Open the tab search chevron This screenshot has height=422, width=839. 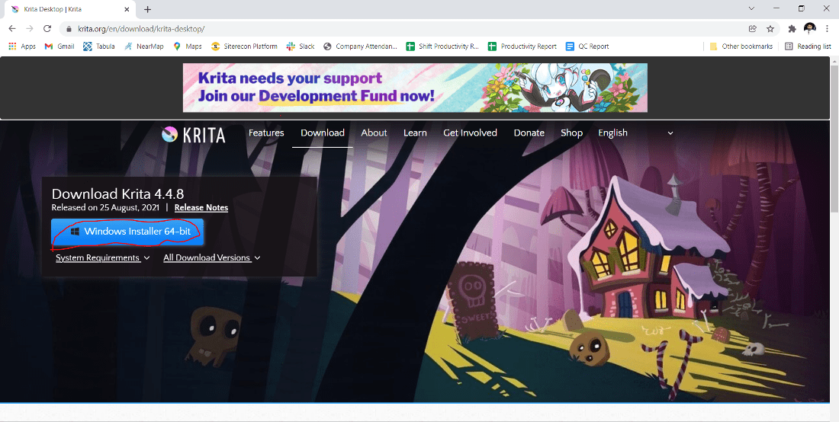[751, 8]
